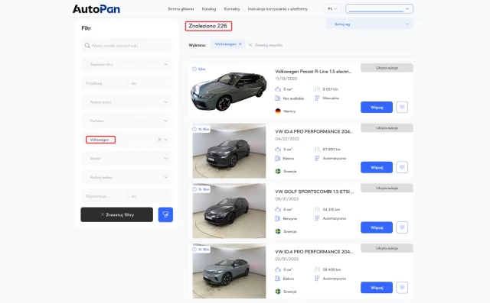Click Swedish flag on 67 000 km ID.4 card
Screen dimensions: 490x303
pyautogui.click(x=278, y=171)
